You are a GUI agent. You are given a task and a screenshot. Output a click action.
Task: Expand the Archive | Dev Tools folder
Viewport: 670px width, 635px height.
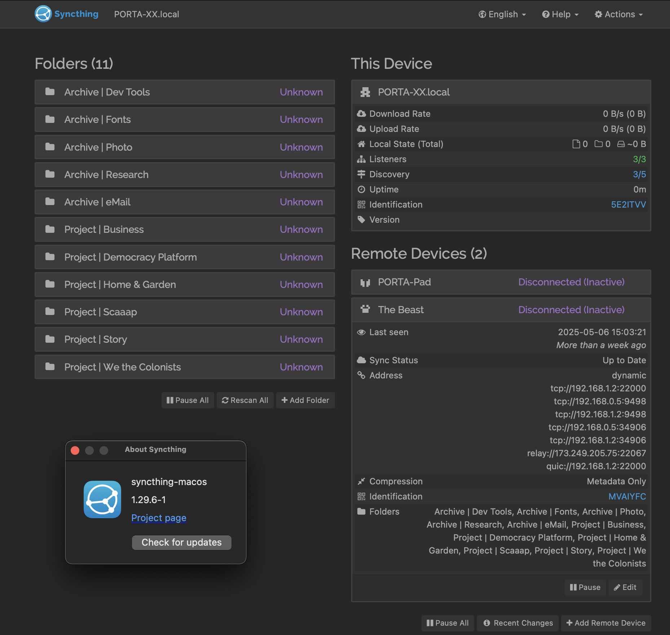(x=185, y=92)
